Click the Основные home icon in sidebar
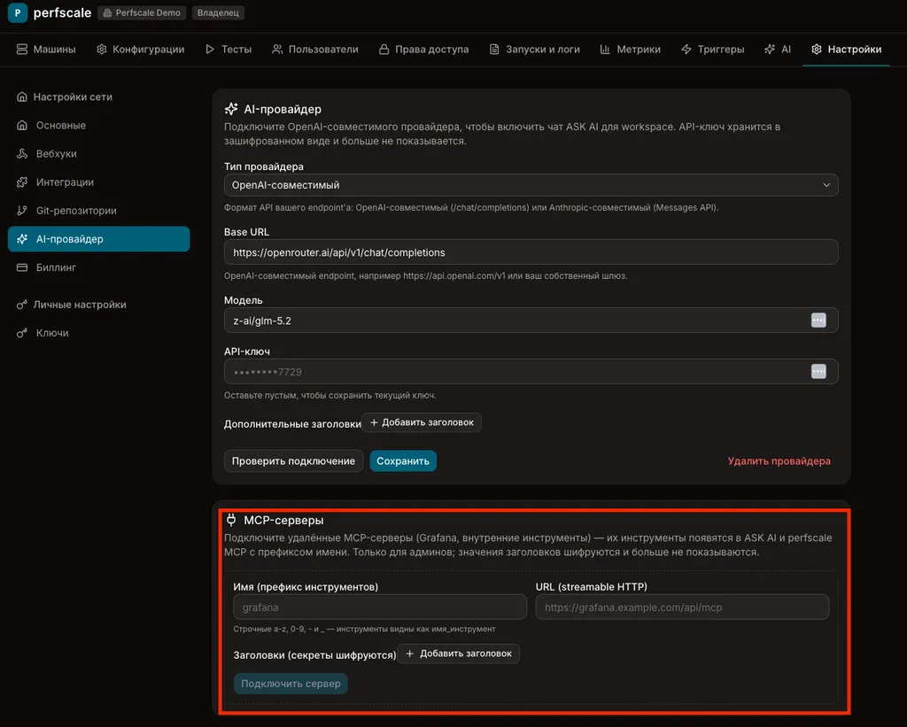The image size is (907, 727). pos(22,125)
